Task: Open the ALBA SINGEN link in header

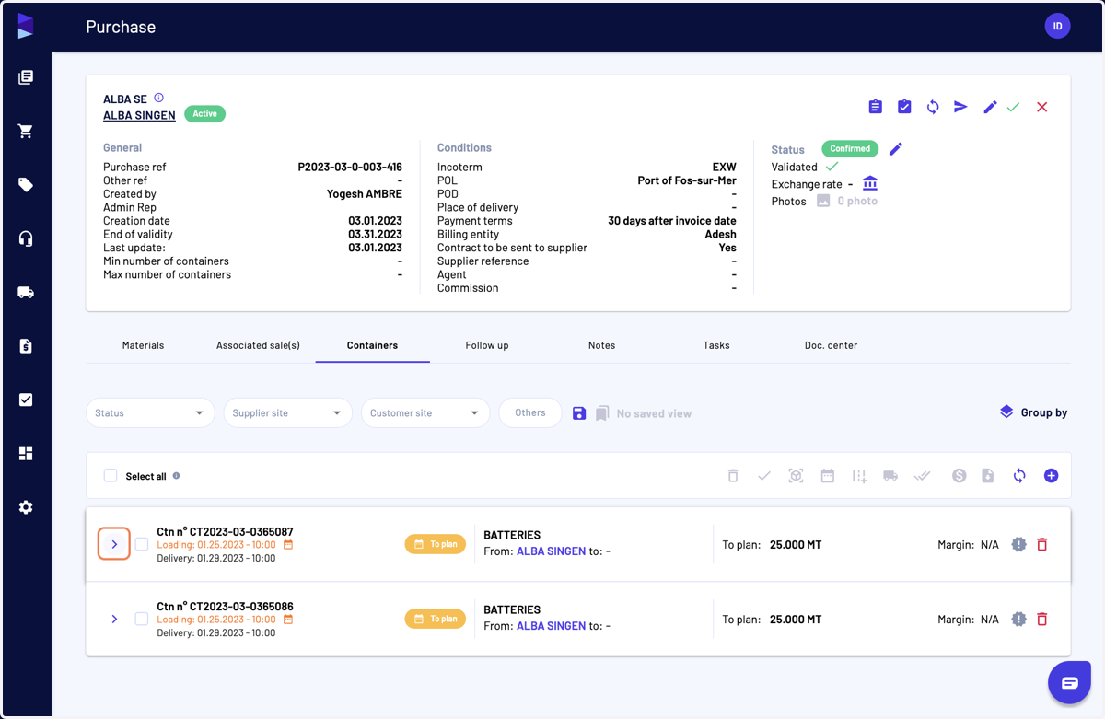Action: [x=139, y=115]
